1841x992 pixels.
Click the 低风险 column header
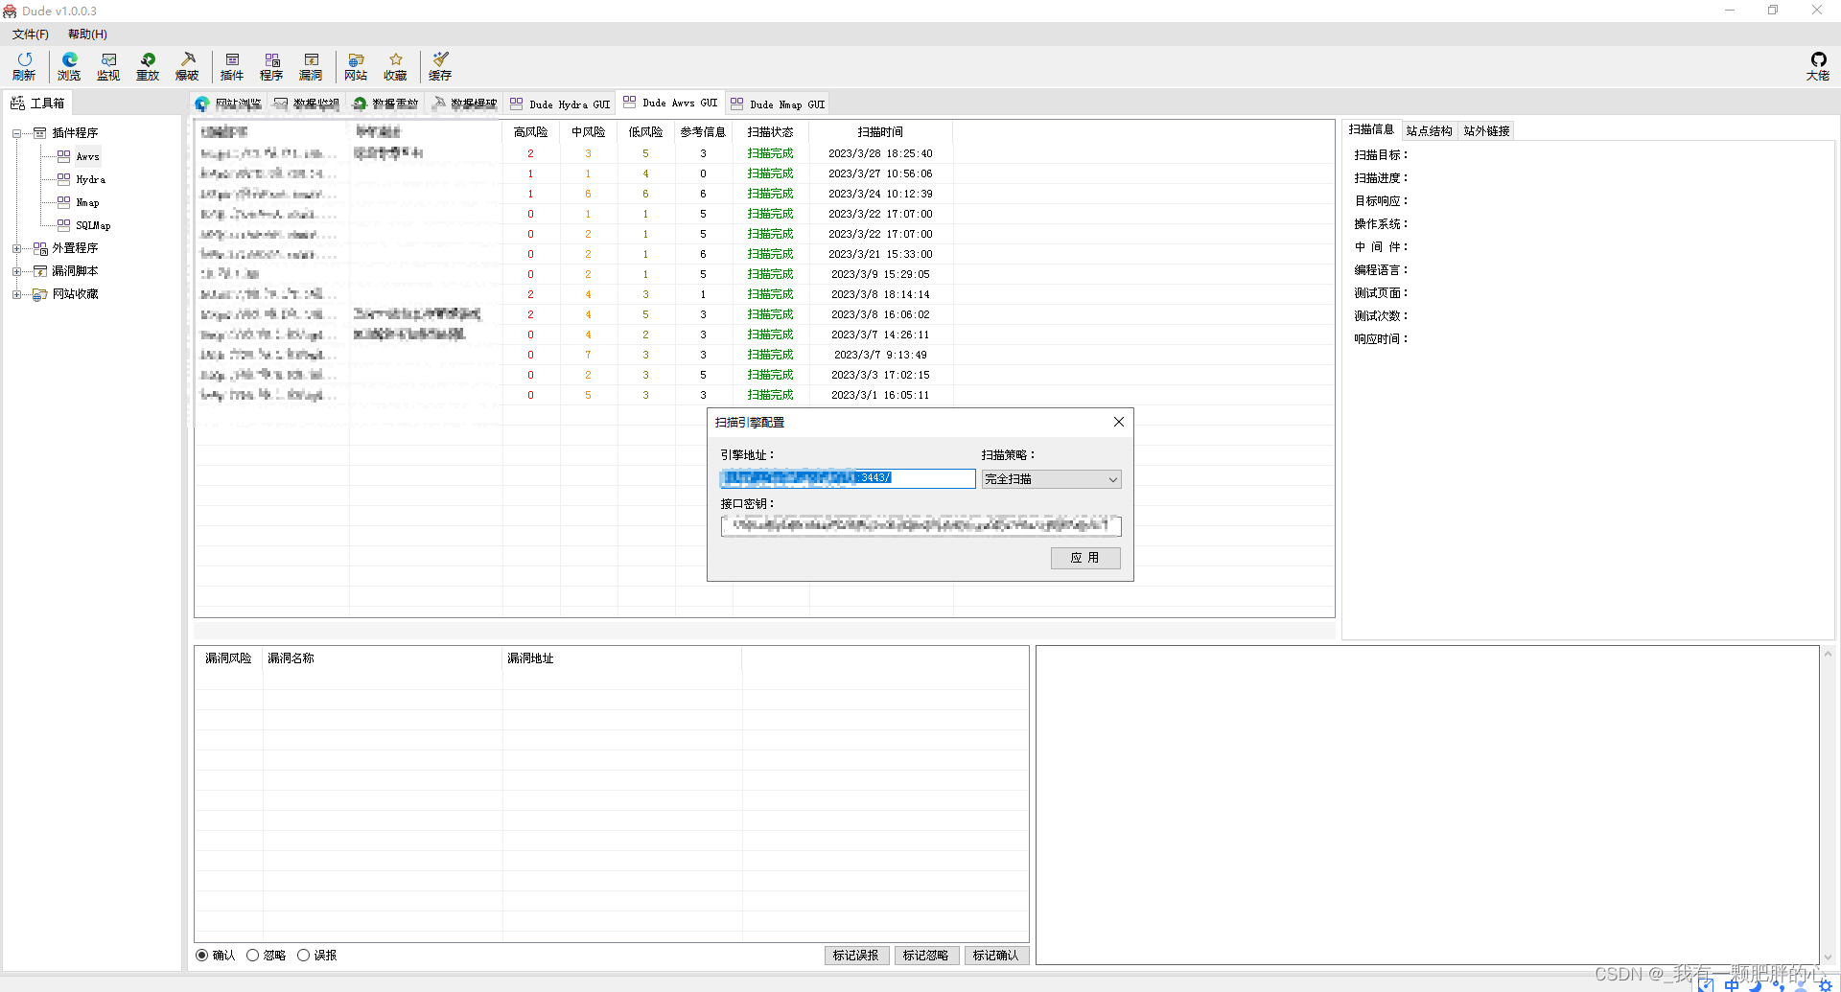[x=645, y=132]
